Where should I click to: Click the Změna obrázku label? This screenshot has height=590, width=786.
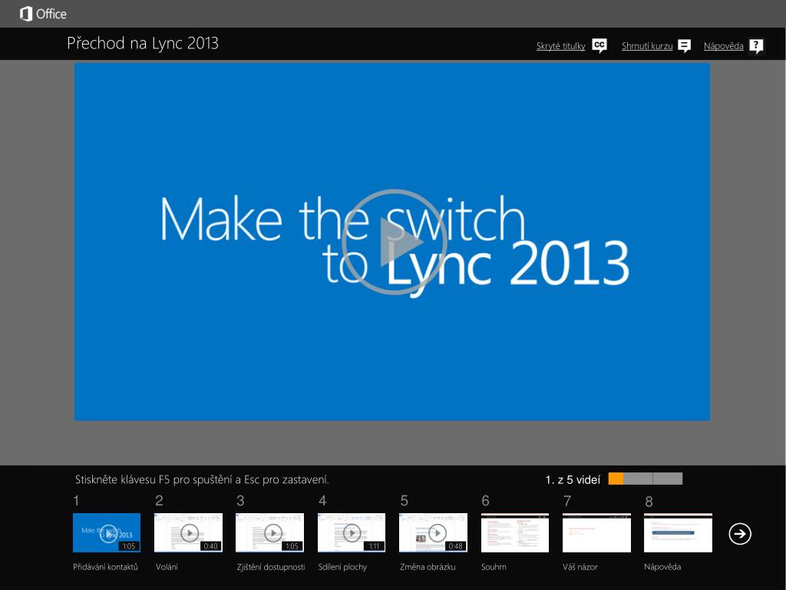tap(428, 567)
